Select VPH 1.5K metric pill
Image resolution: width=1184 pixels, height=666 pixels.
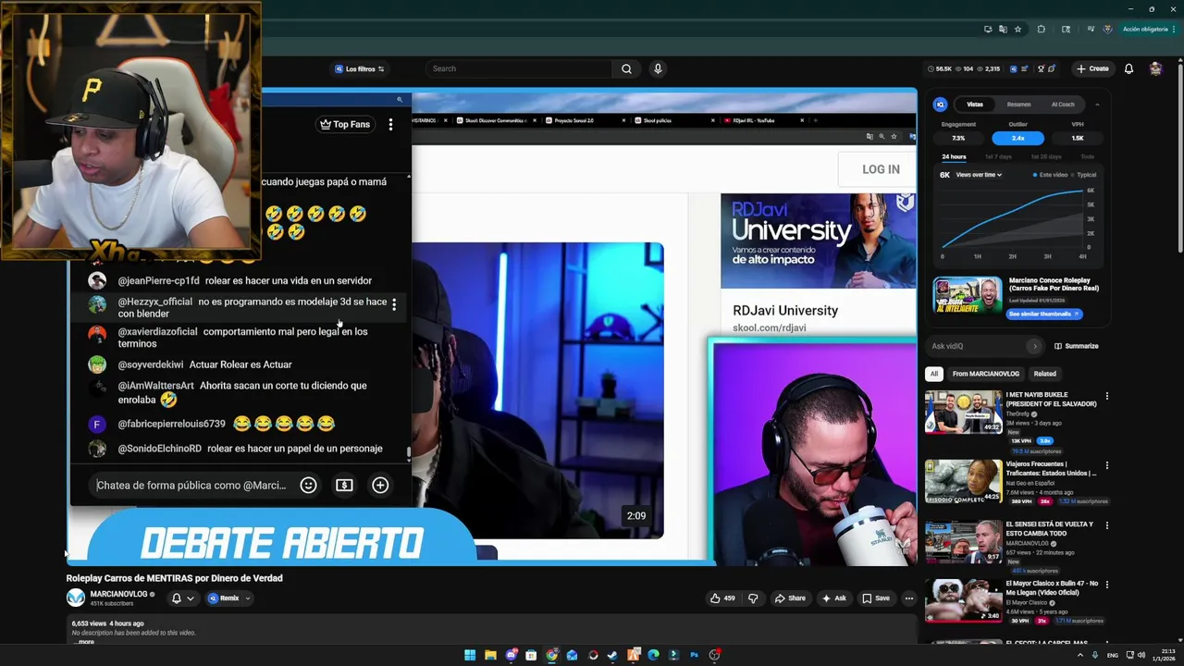[1078, 138]
